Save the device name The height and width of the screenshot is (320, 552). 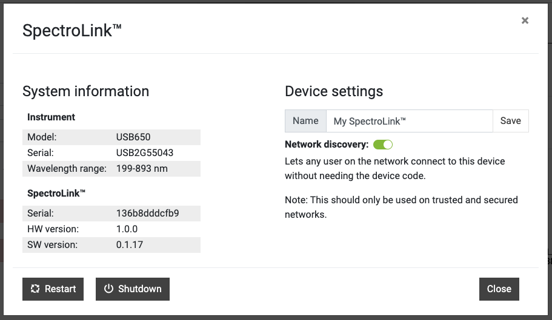pyautogui.click(x=510, y=121)
